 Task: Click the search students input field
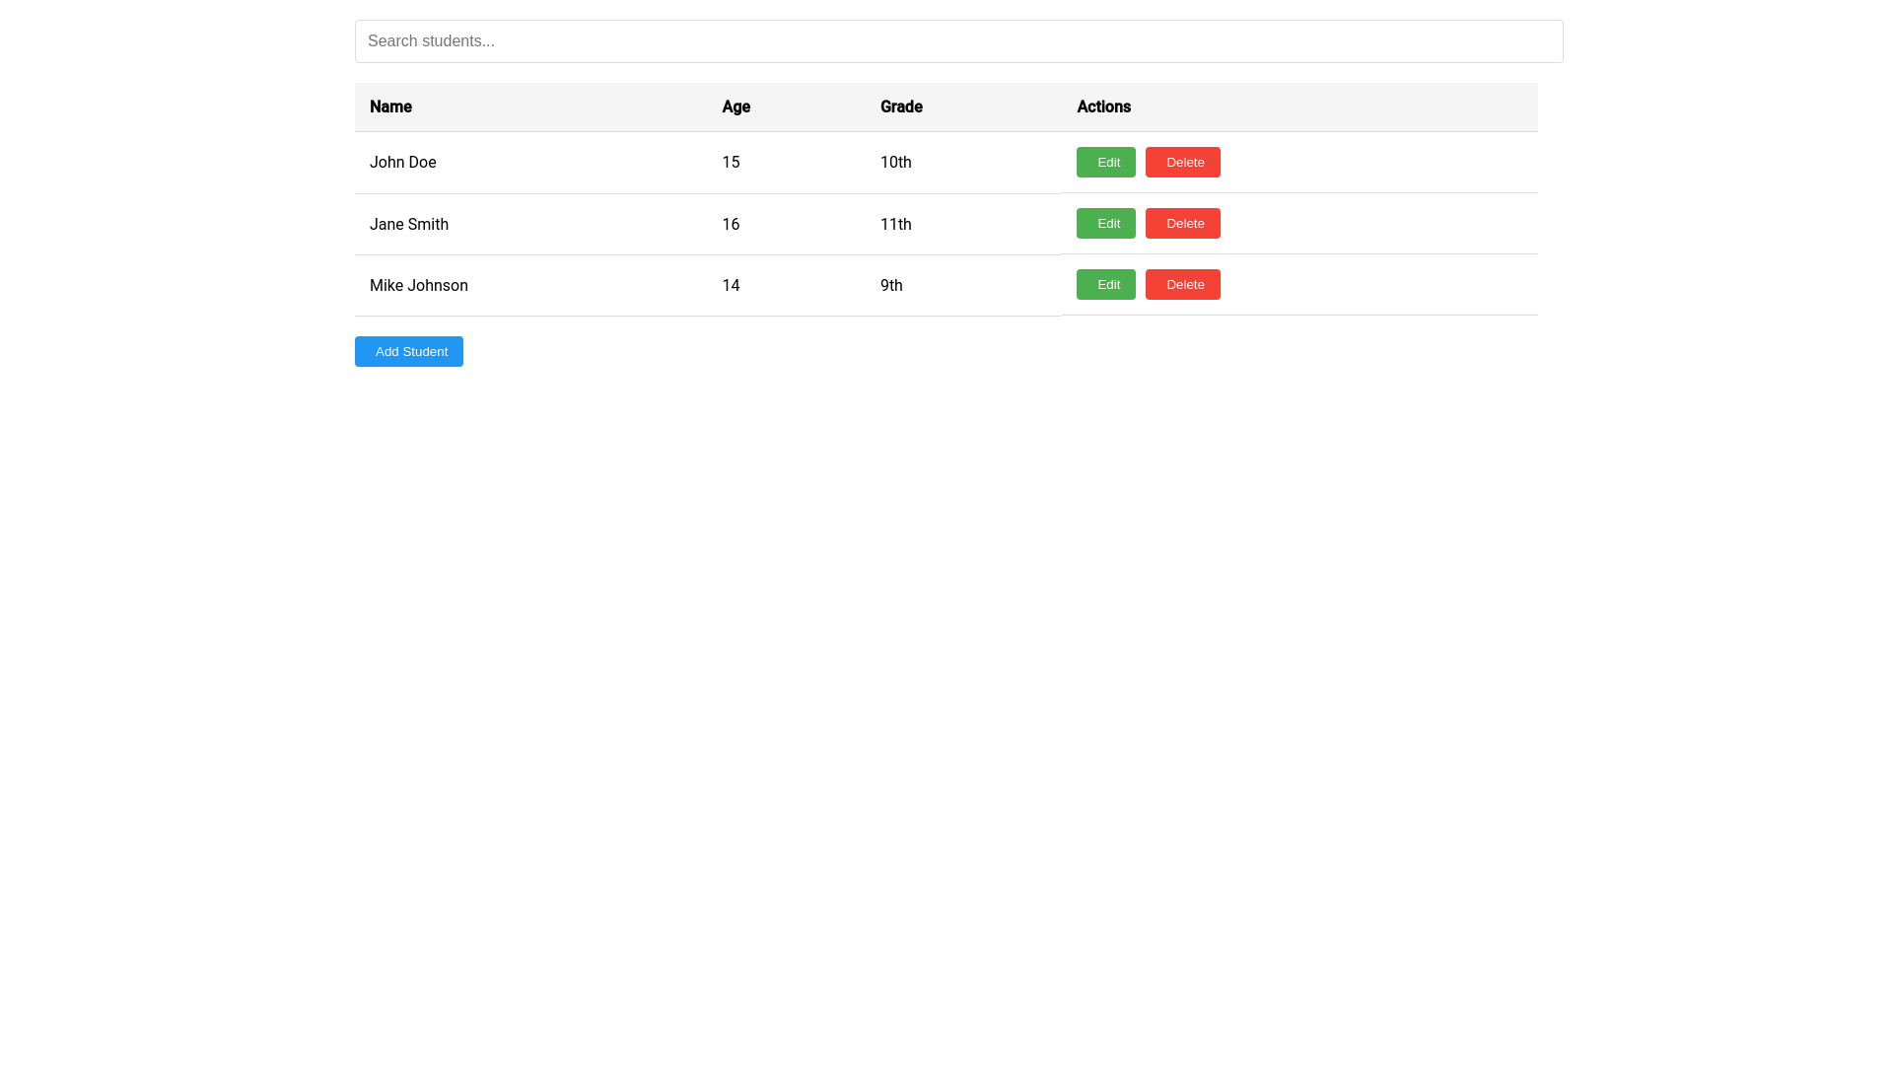coord(957,41)
